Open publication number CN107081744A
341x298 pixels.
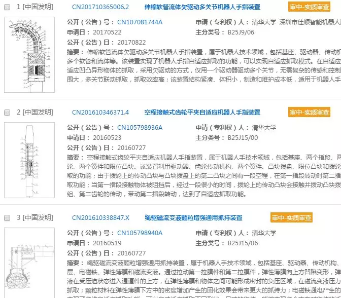pos(140,22)
